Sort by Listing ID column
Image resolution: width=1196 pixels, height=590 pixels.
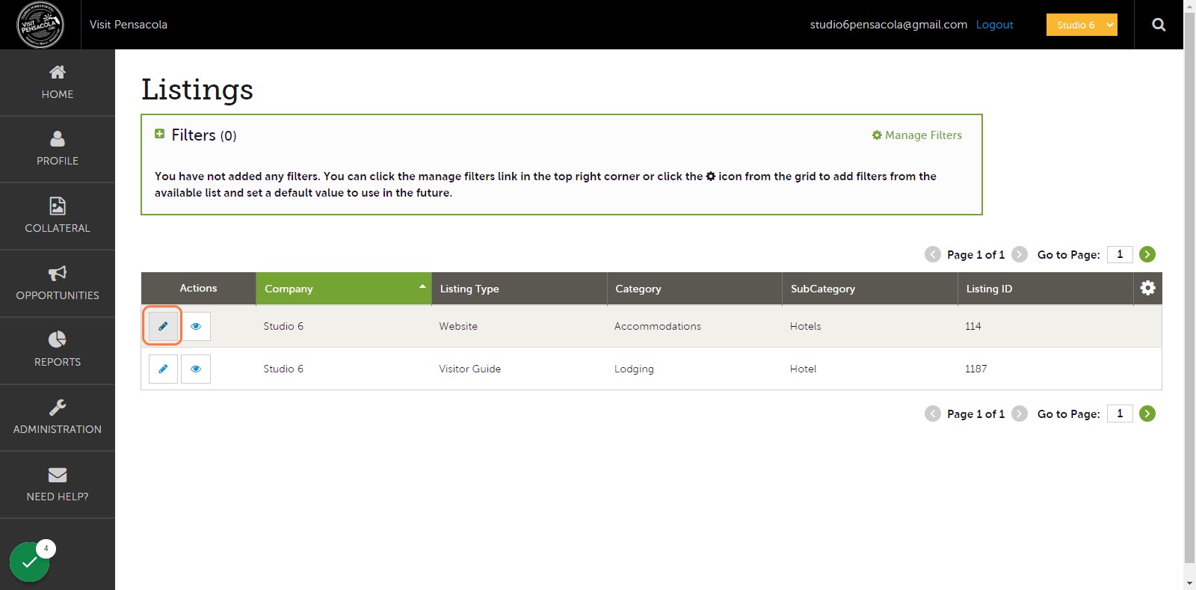tap(1045, 289)
